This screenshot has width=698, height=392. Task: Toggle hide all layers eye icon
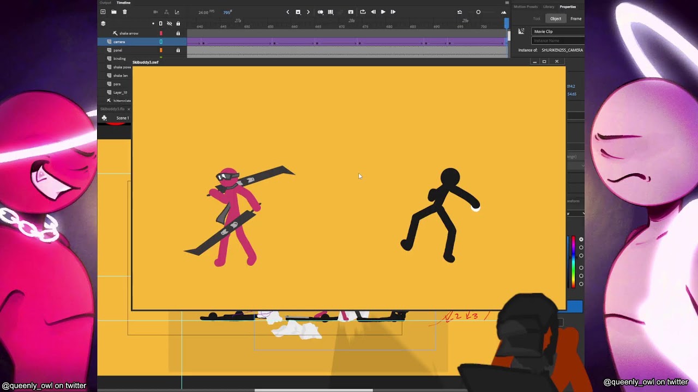point(169,23)
